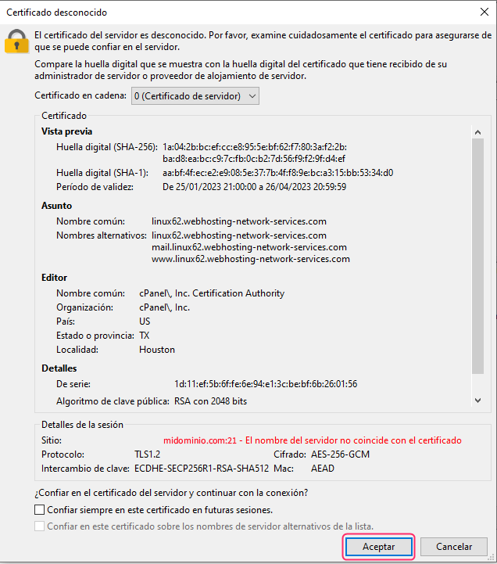497x564 pixels.
Task: Accept the certificate with Aceptar button
Action: (x=379, y=547)
